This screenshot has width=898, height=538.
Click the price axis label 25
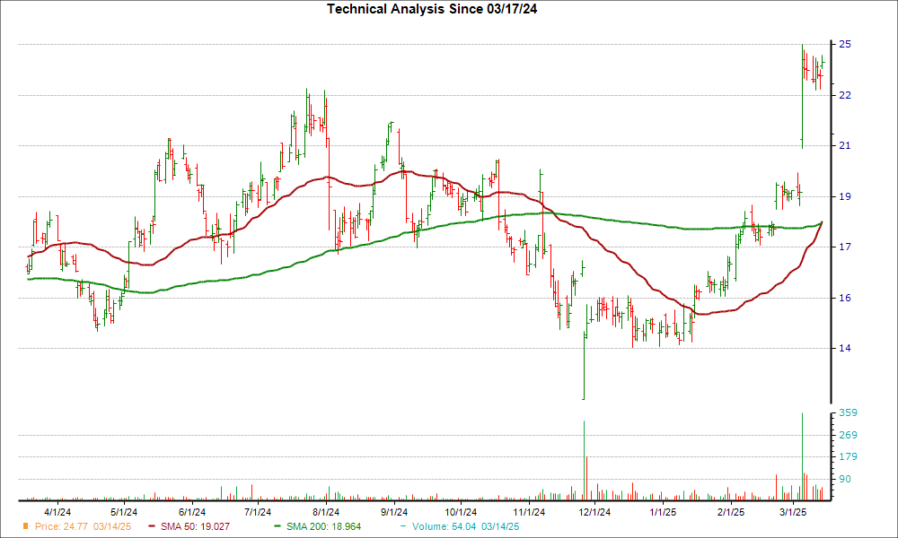tap(845, 44)
